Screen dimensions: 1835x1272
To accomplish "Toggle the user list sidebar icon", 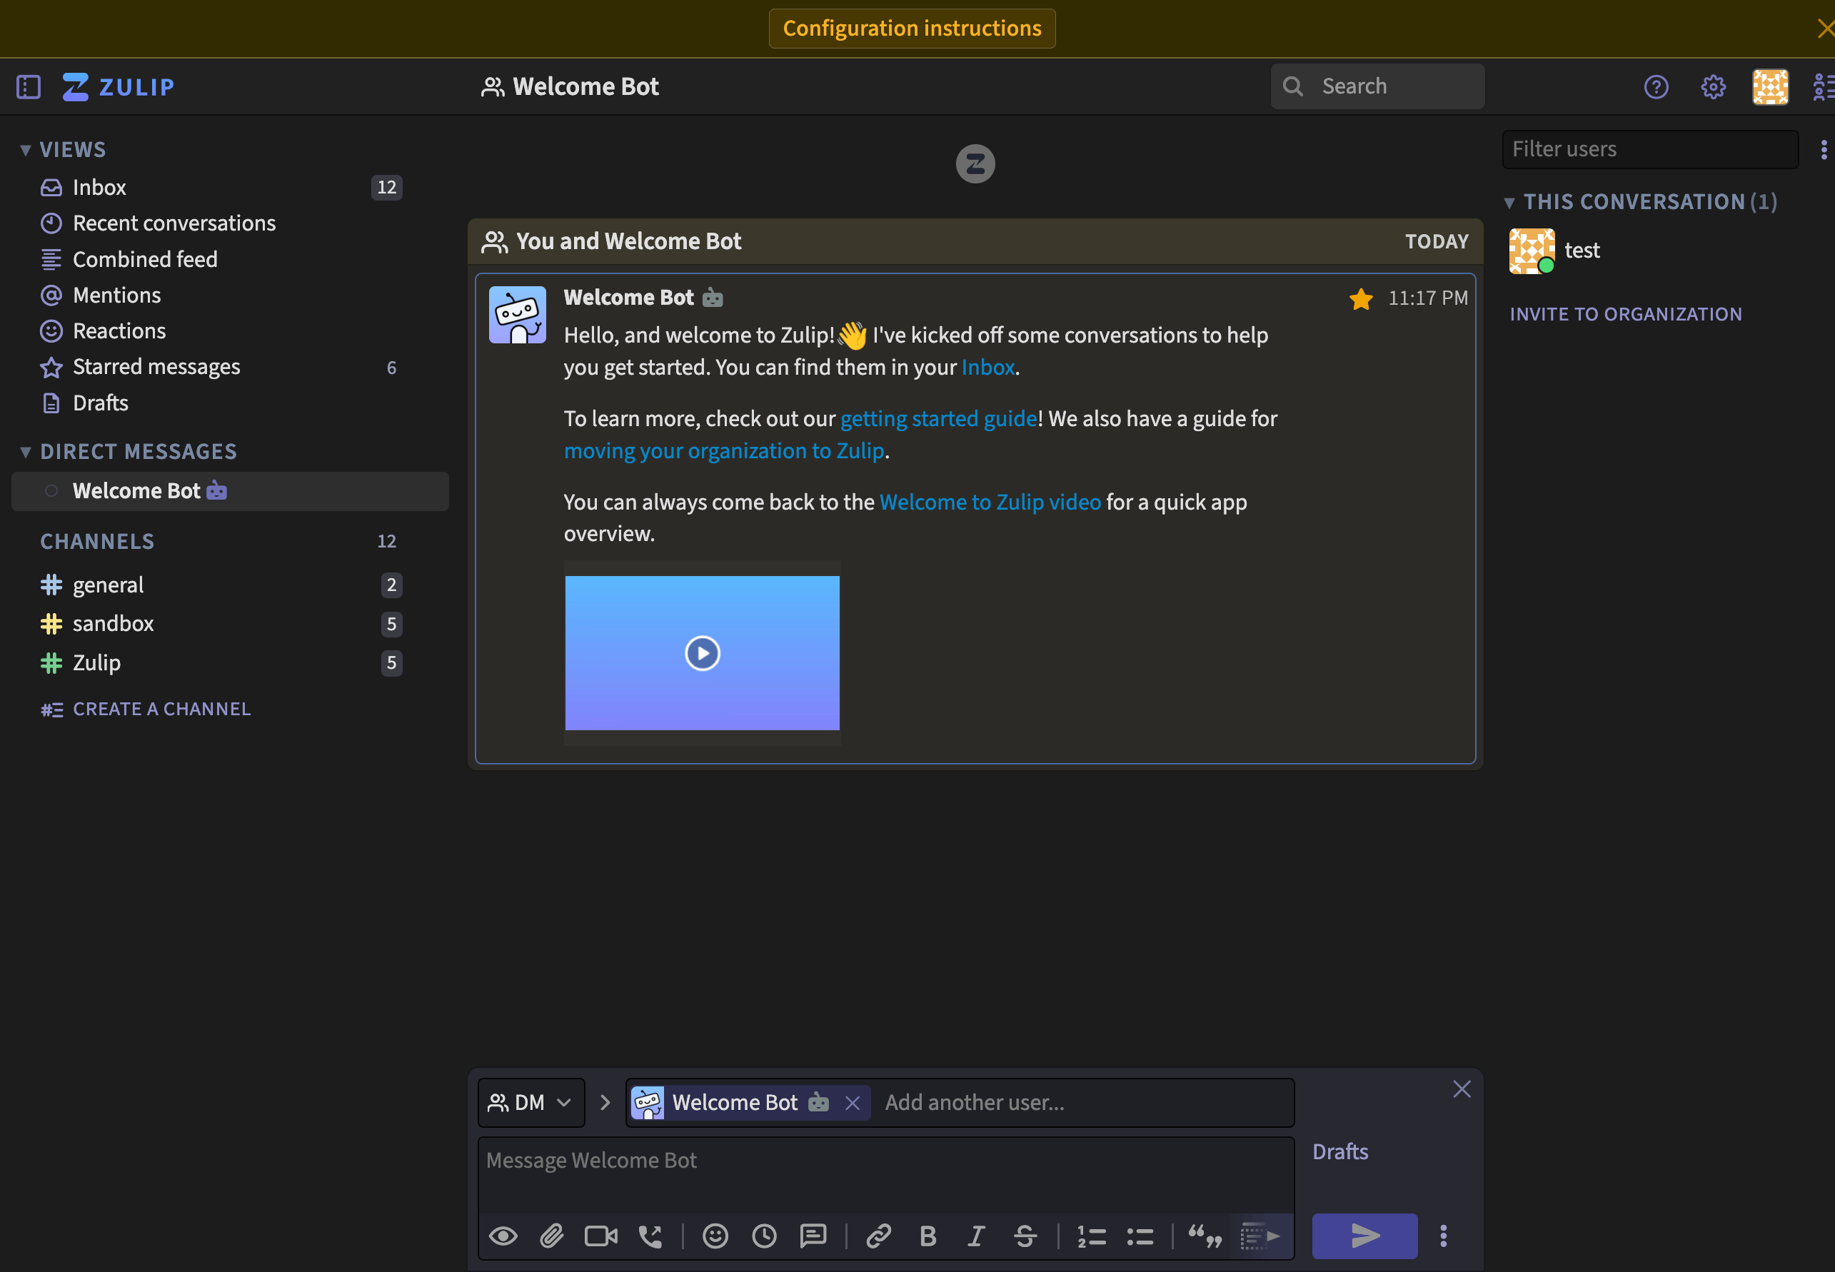I will 1824,87.
